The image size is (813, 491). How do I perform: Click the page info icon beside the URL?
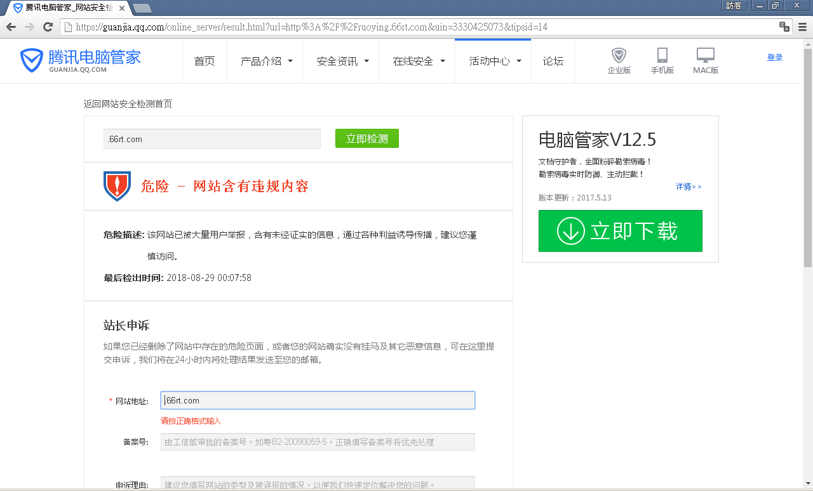pyautogui.click(x=68, y=27)
